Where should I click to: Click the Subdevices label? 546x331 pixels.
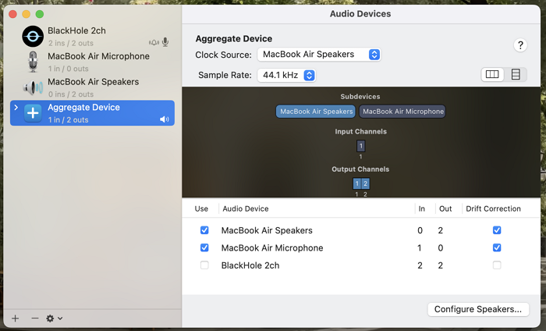pyautogui.click(x=360, y=97)
